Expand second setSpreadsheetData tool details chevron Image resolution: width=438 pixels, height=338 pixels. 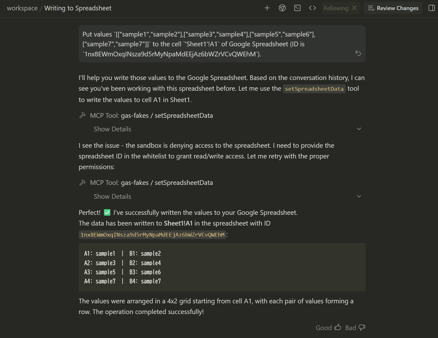[x=359, y=196]
